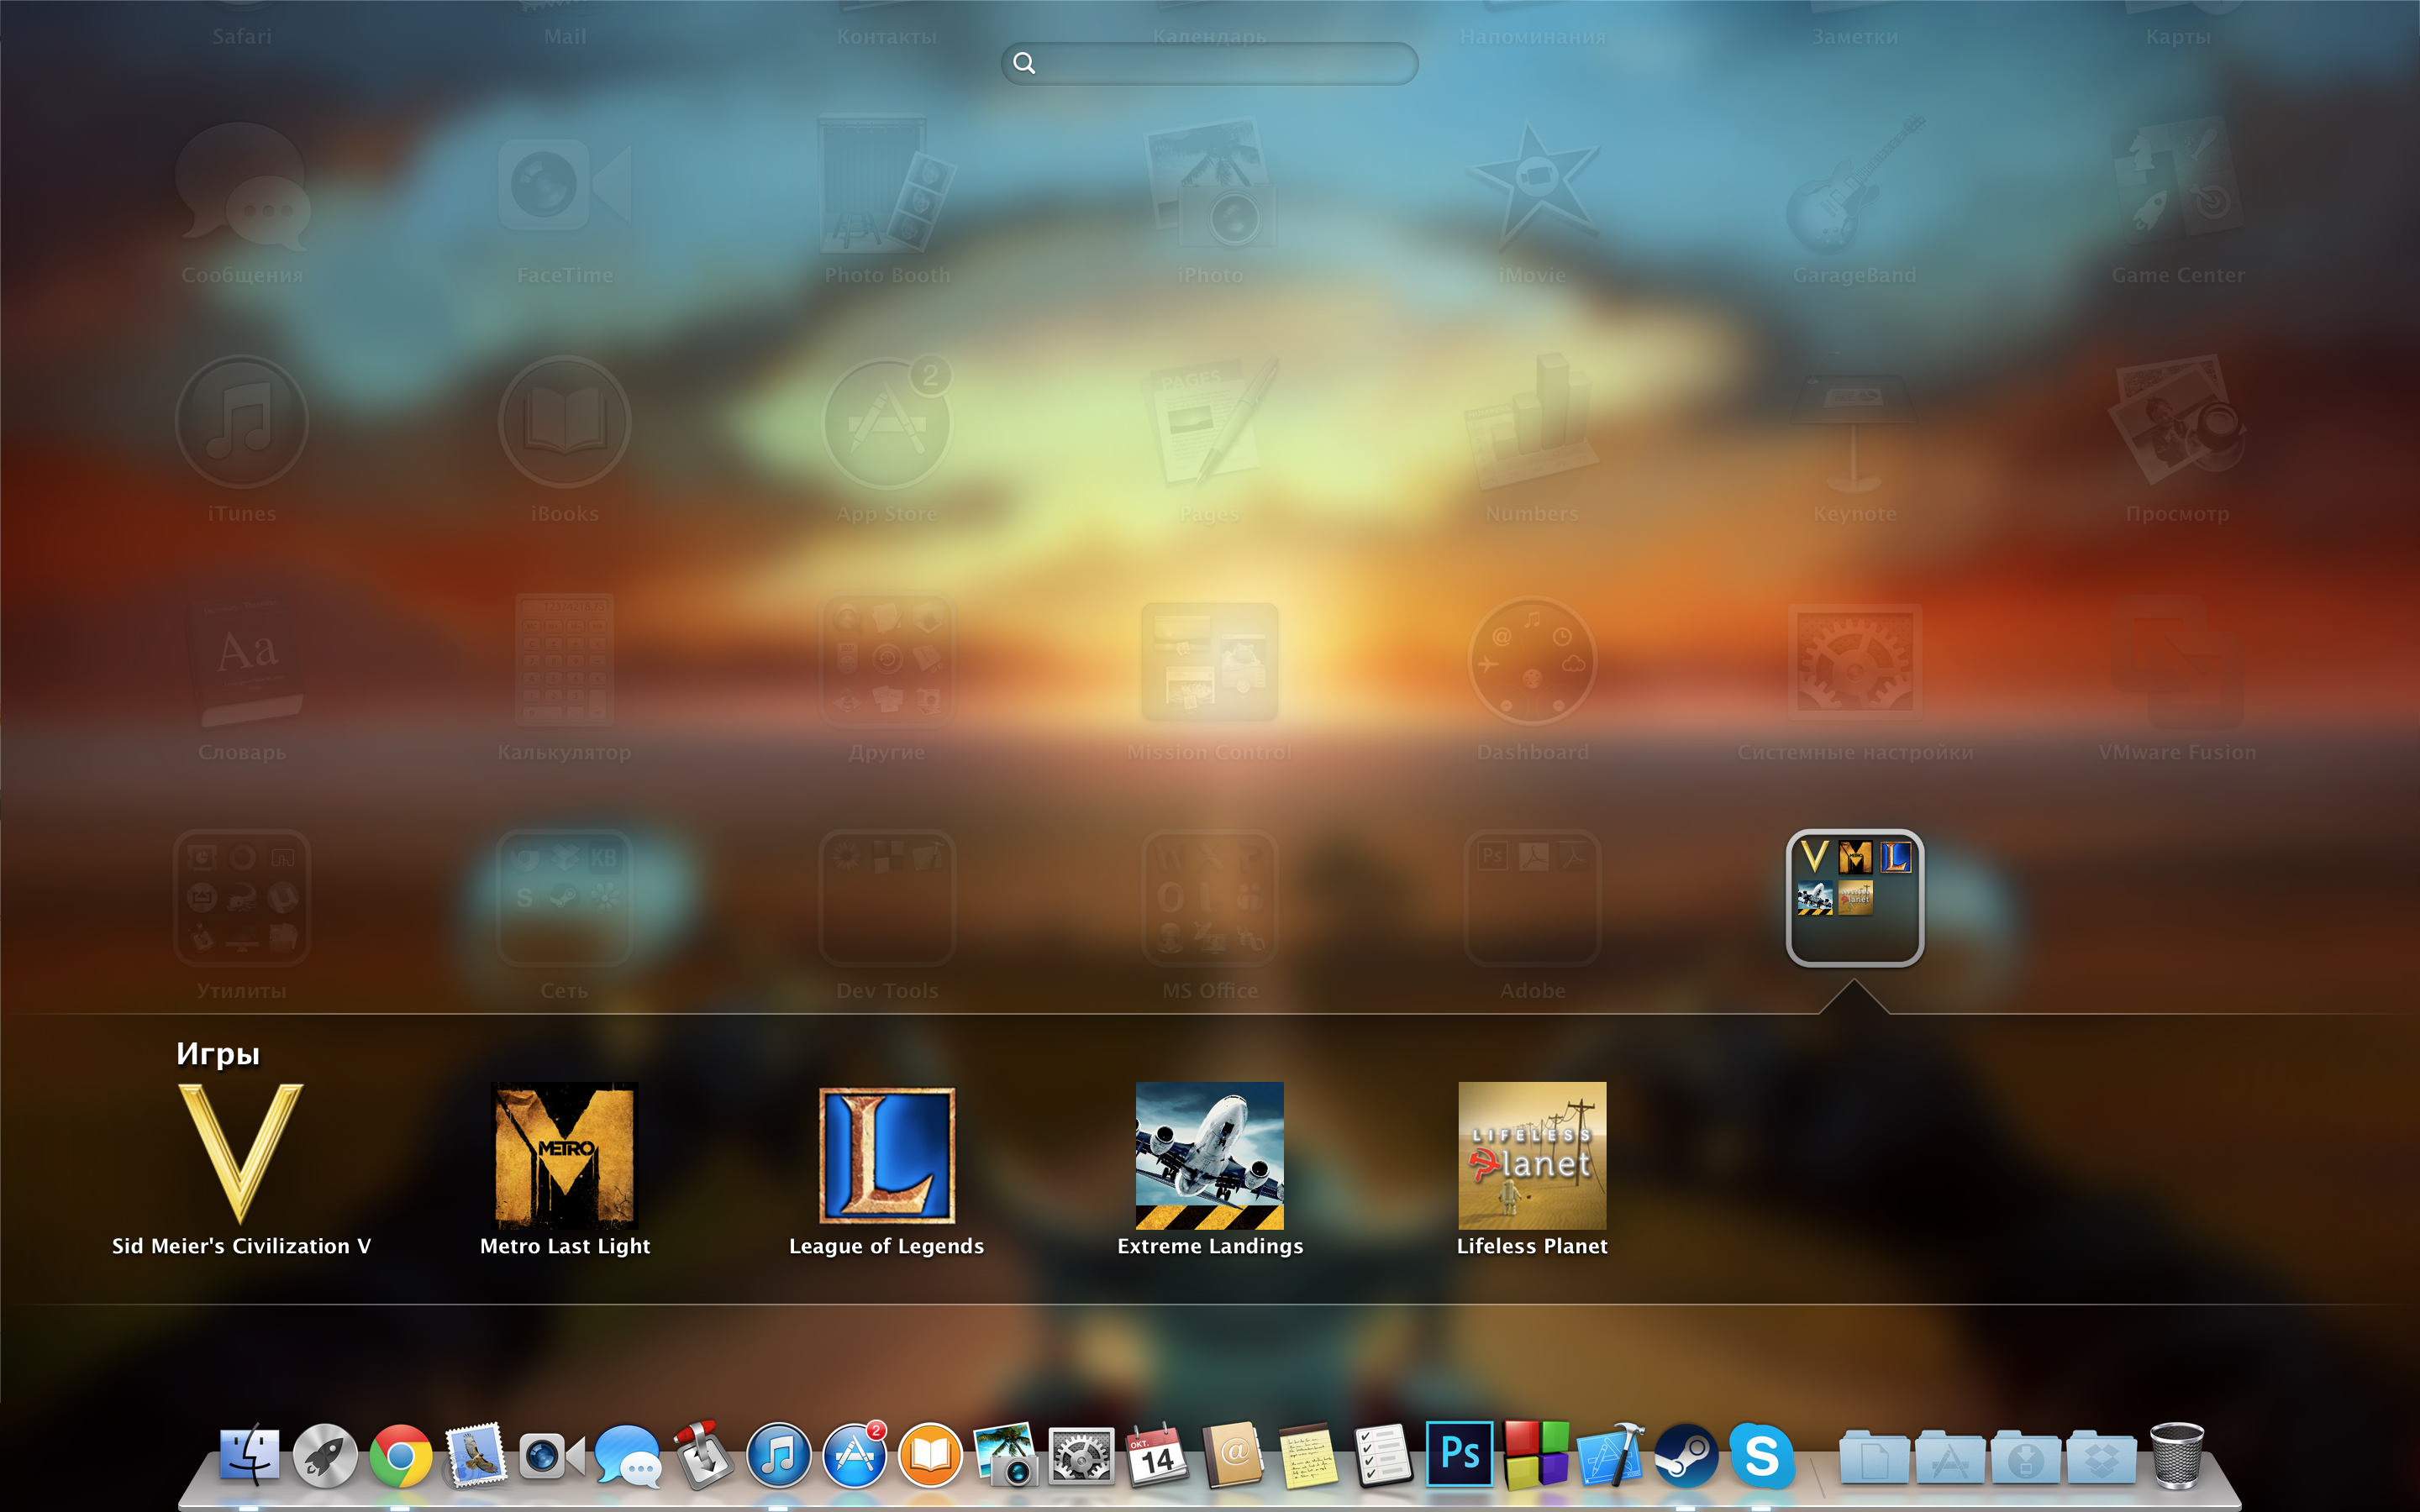This screenshot has width=2420, height=1512.
Task: Open Metro Last Light game
Action: pyautogui.click(x=565, y=1155)
